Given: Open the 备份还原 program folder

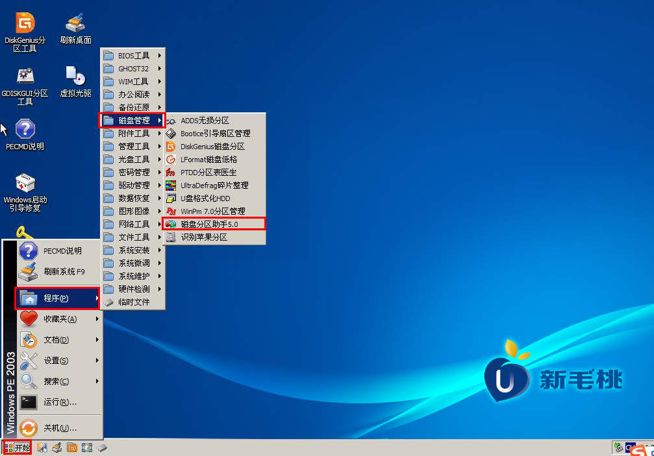Looking at the screenshot, I should coord(133,108).
